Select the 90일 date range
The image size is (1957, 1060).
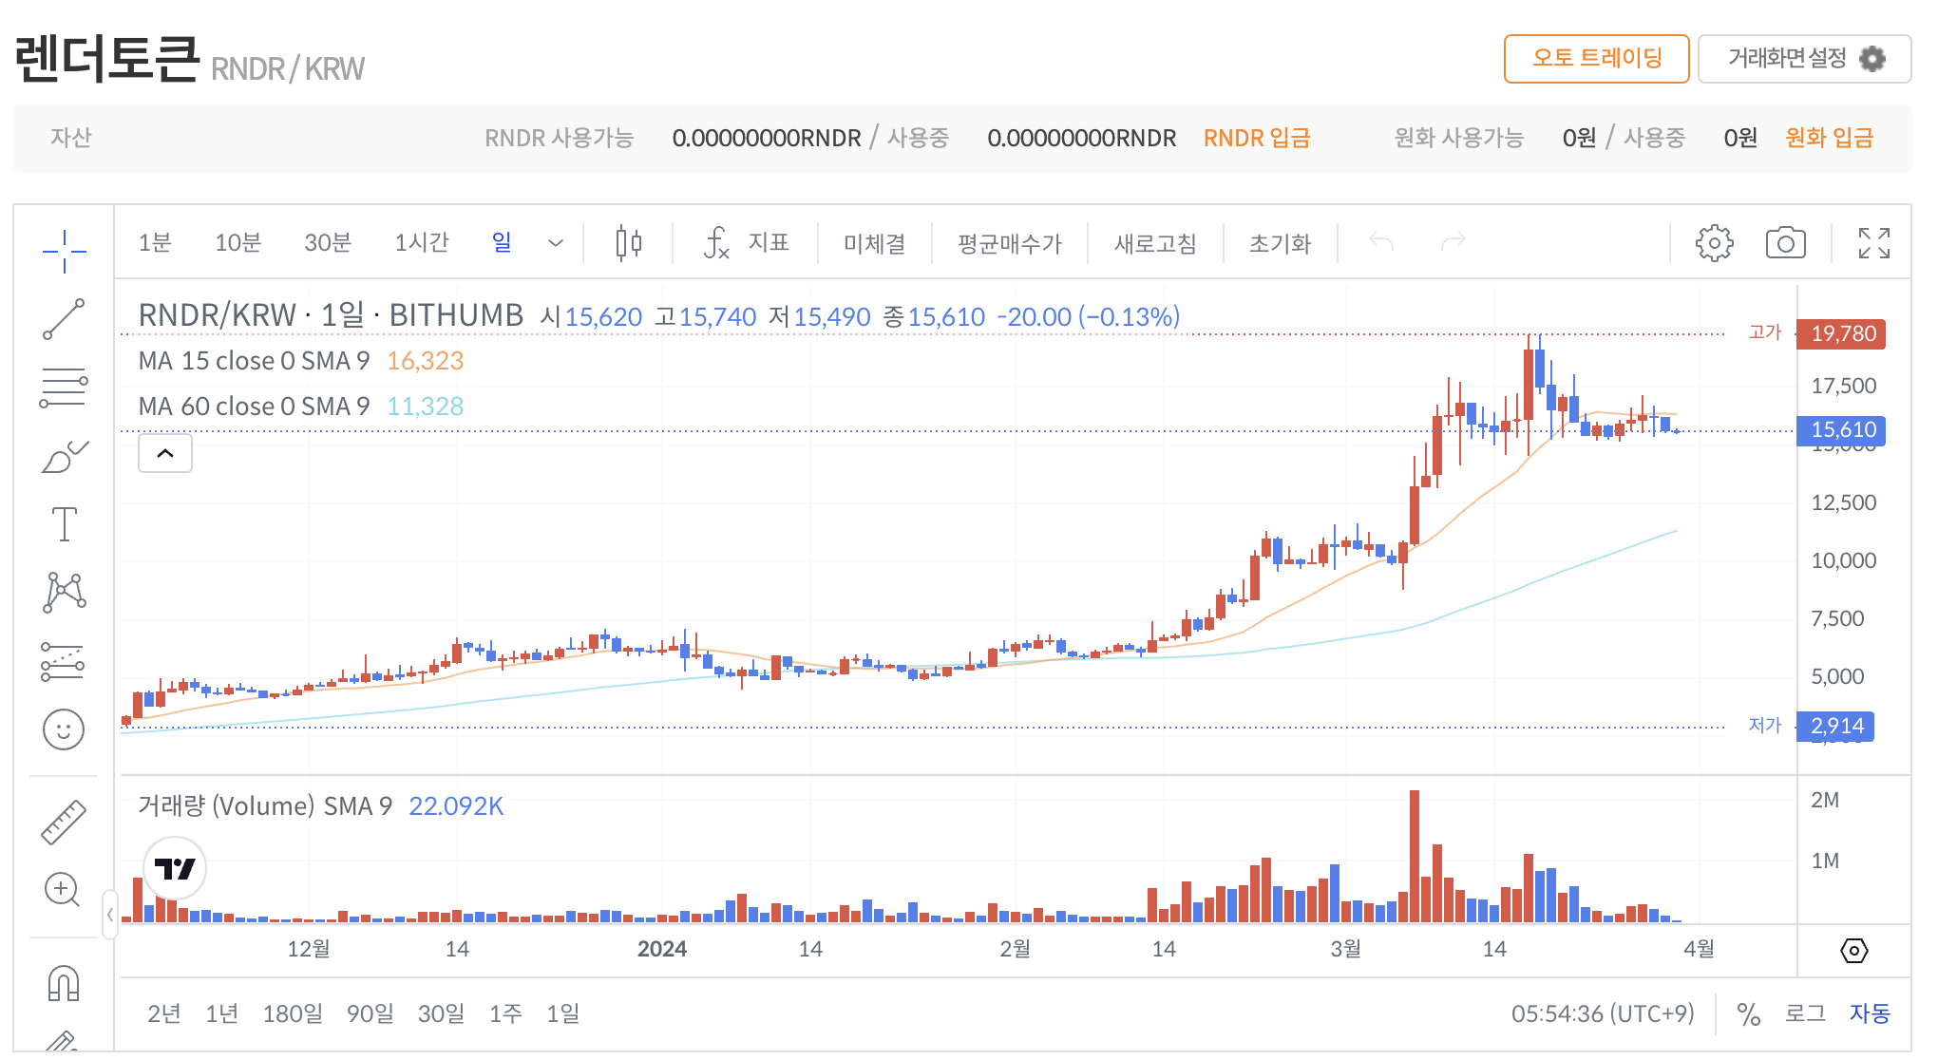(370, 1013)
